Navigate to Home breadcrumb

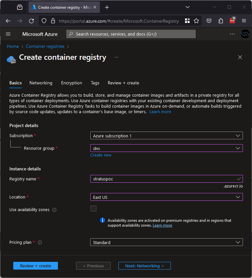coord(13,46)
